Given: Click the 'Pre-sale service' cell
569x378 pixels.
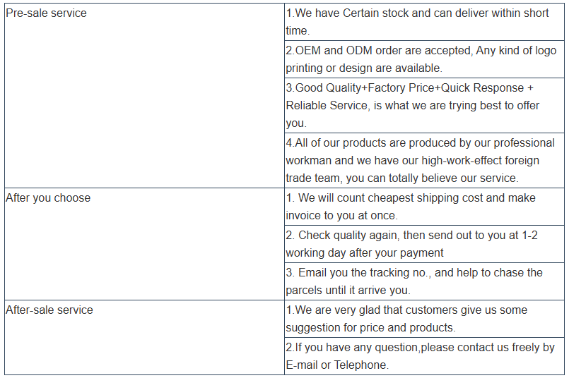Looking at the screenshot, I should (x=144, y=96).
